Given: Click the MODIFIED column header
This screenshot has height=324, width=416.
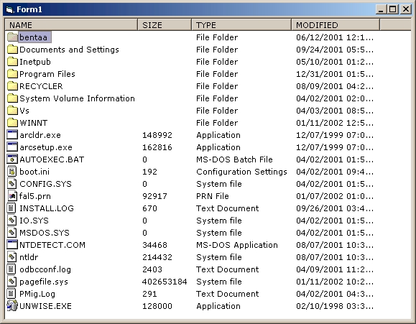Looking at the screenshot, I should pos(336,25).
